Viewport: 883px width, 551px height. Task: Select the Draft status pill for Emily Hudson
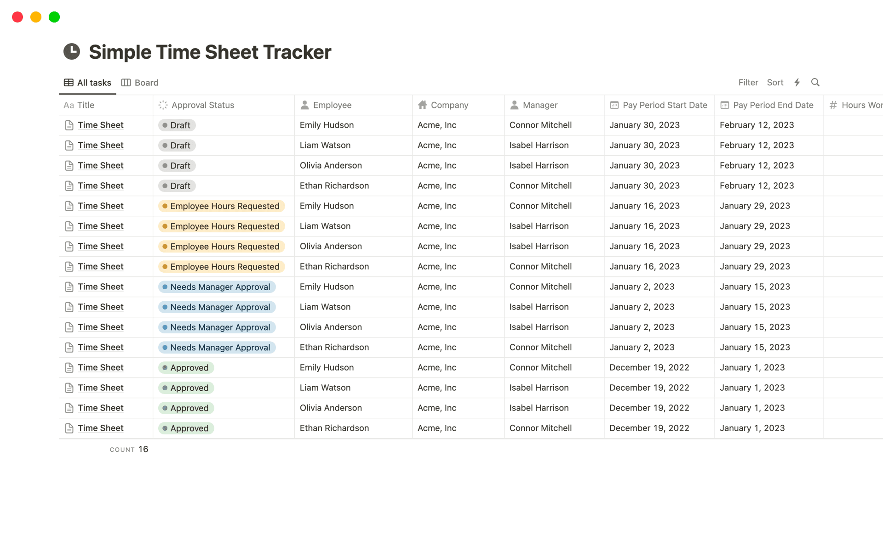coord(177,124)
